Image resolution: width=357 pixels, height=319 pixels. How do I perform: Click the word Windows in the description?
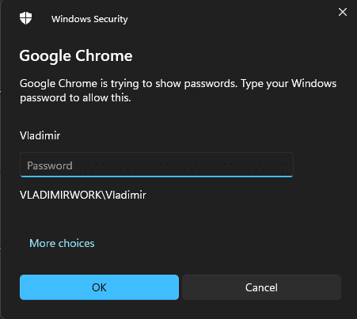pyautogui.click(x=313, y=83)
